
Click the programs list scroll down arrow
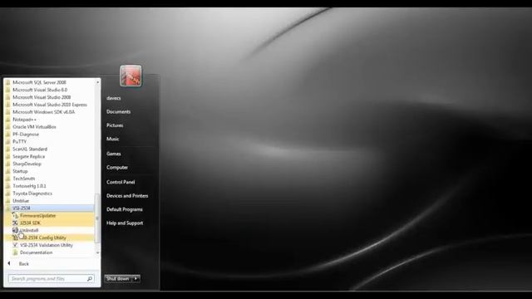[98, 252]
